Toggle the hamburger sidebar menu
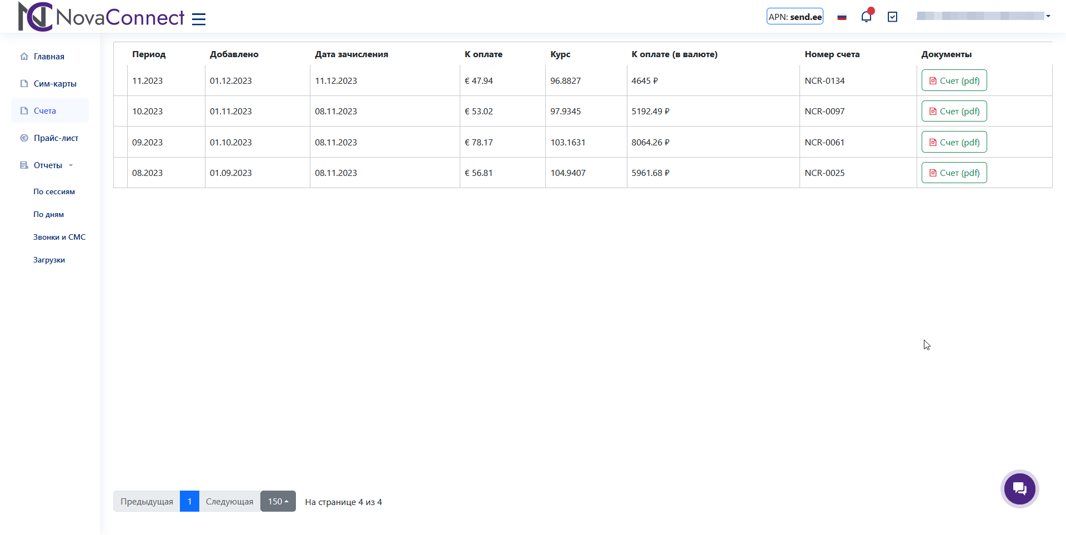 tap(199, 19)
